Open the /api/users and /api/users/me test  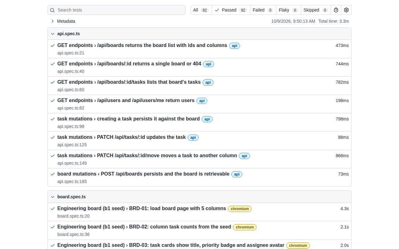tap(126, 101)
